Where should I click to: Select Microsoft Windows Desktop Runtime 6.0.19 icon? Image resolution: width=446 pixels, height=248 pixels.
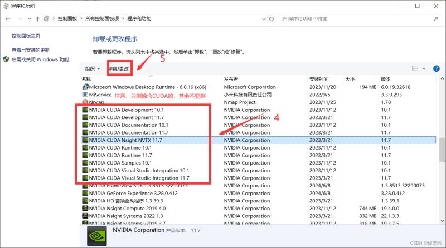coord(85,87)
